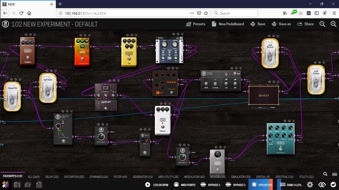Toggle the Calf Gate footswitch

[48, 94]
